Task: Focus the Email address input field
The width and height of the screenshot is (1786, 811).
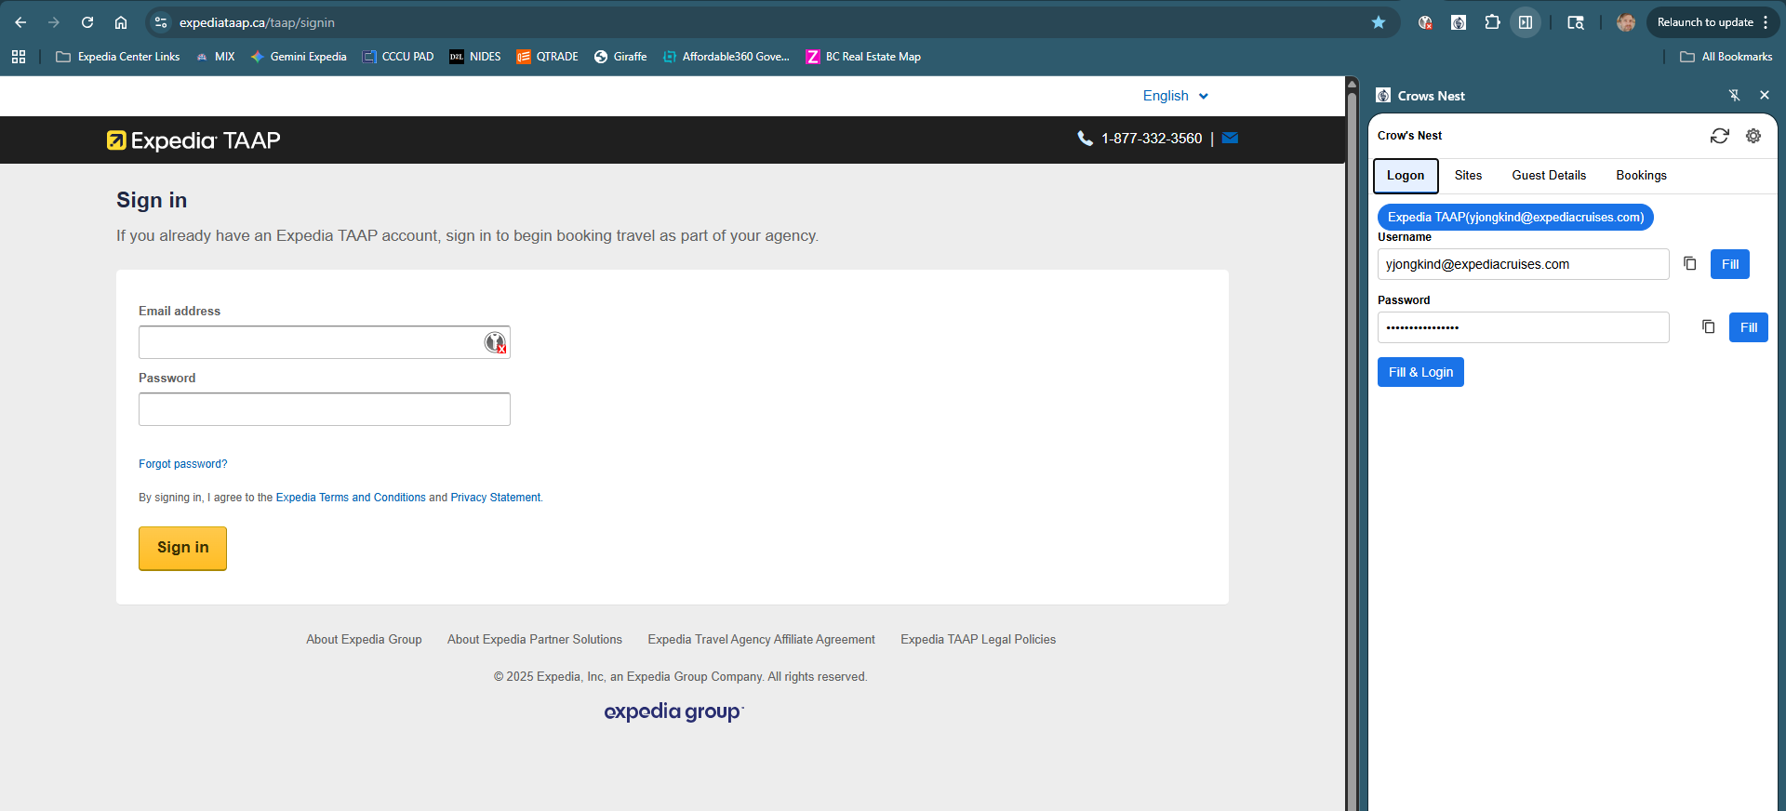Action: 309,343
